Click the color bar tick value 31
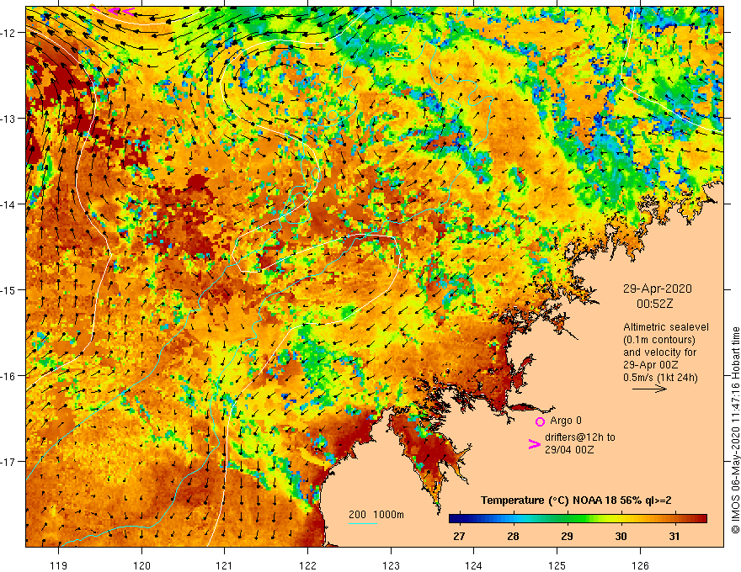 [674, 537]
